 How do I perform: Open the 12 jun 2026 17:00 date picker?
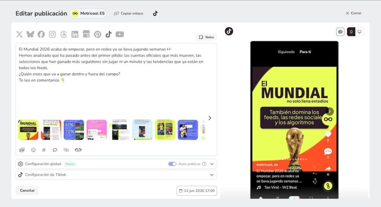(197, 191)
